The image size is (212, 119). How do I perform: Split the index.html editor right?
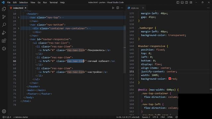pos(118,8)
